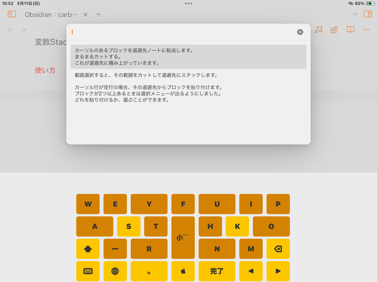Expand the tab list chevron dropdown
377x282 pixels.
355,14
